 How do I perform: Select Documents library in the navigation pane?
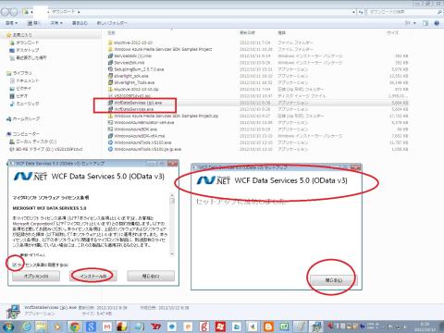tap(24, 80)
